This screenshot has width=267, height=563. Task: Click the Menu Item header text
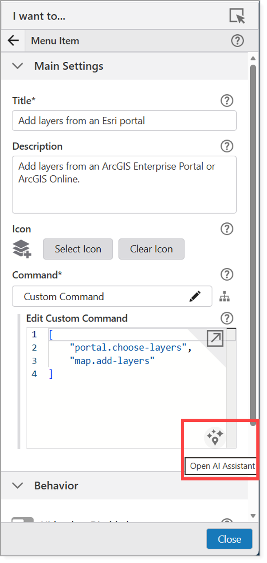[x=55, y=41]
